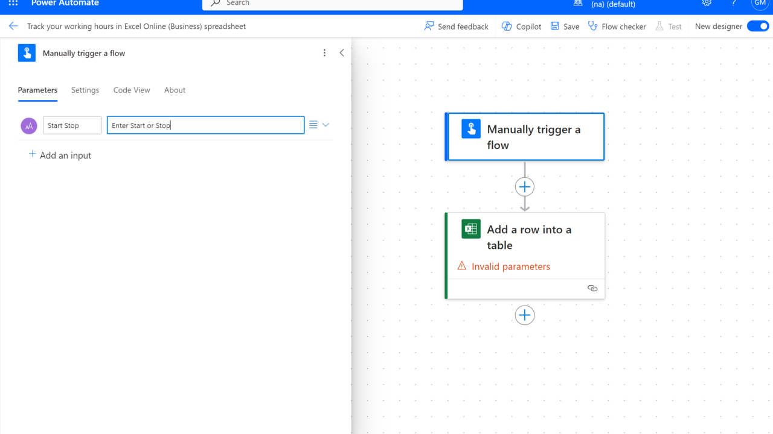Click the plus icon beside Add an input

[33, 154]
